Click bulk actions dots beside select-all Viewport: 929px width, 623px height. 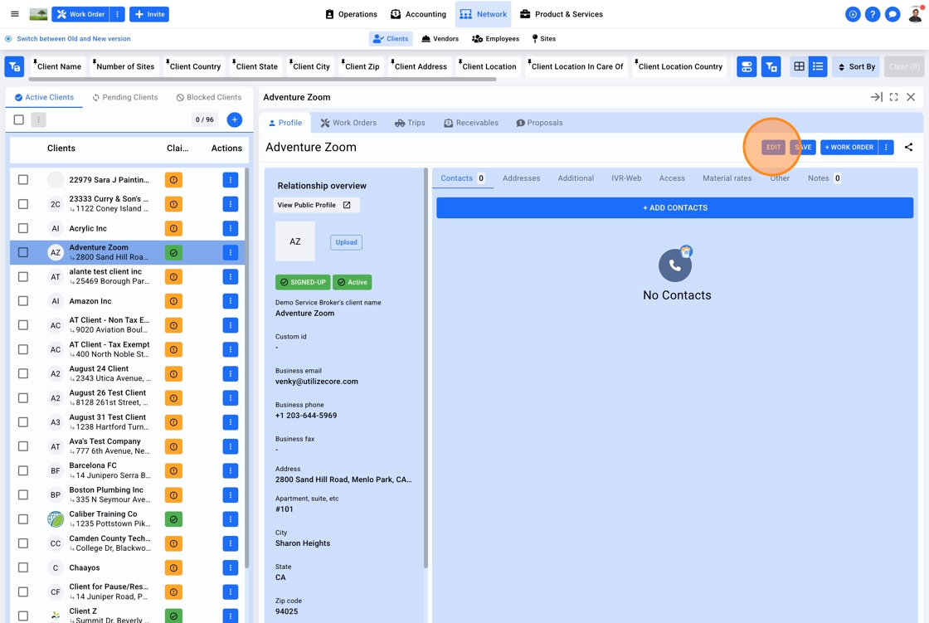tap(38, 119)
